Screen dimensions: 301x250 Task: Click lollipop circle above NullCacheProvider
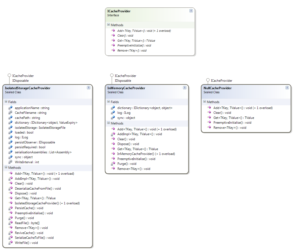click(x=208, y=80)
